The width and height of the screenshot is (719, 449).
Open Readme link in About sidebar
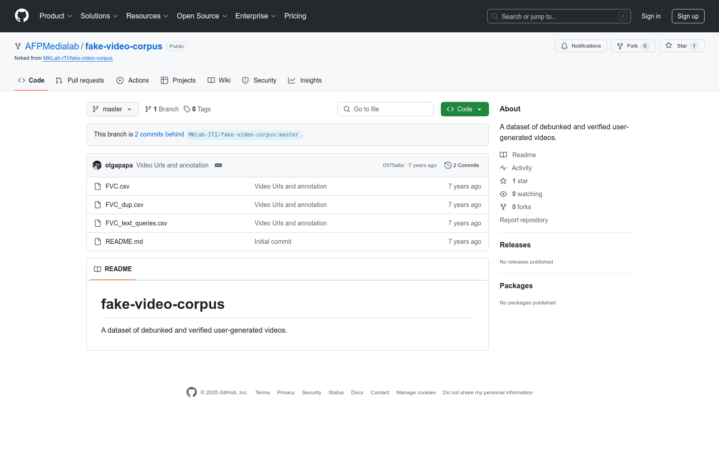pyautogui.click(x=518, y=155)
